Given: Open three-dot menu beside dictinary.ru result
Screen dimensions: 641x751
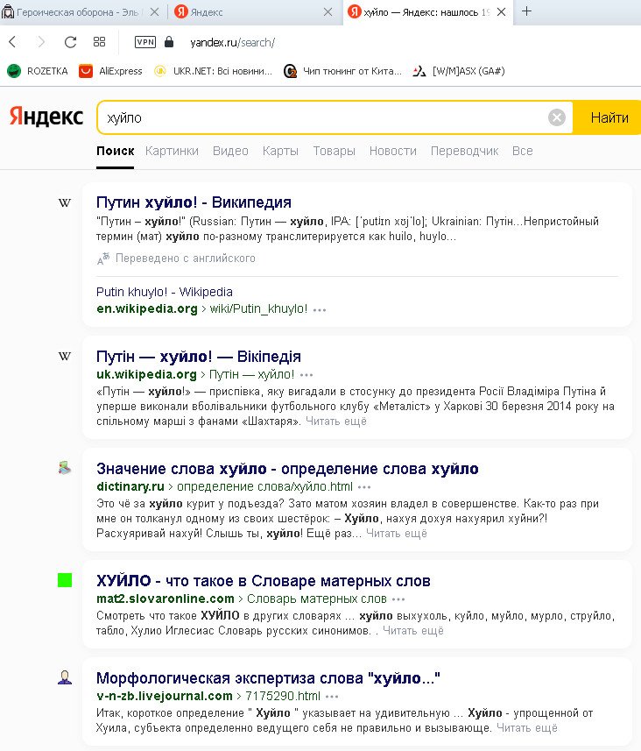Looking at the screenshot, I should (364, 486).
